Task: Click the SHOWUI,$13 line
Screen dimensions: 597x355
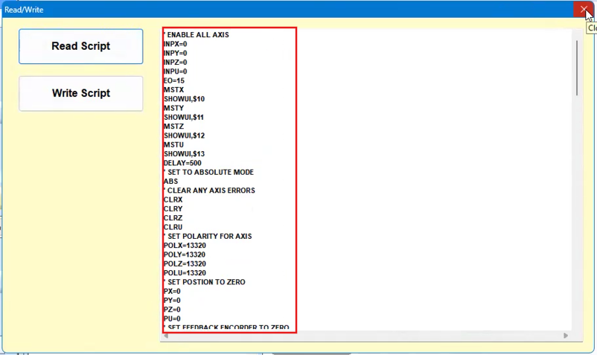Action: [185, 154]
